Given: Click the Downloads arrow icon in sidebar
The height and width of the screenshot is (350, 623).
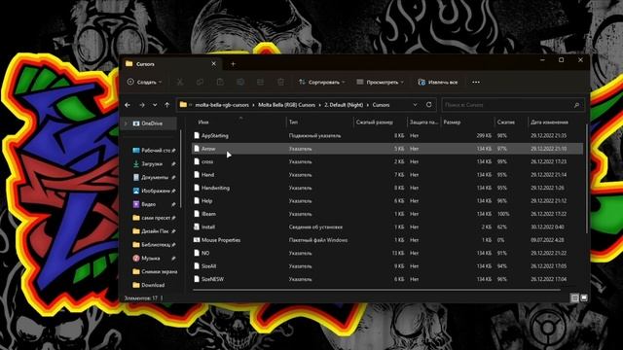Looking at the screenshot, I should tap(136, 164).
